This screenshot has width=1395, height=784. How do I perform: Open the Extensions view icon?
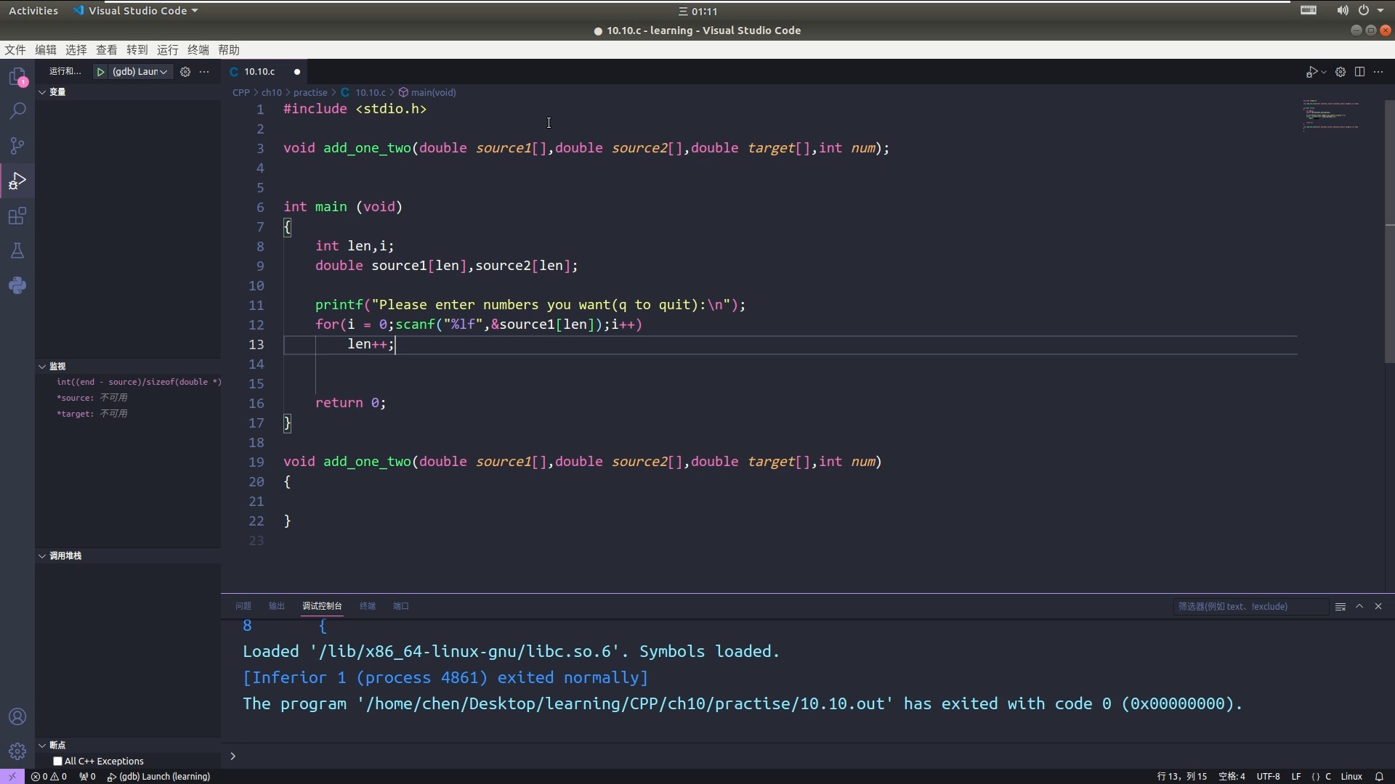pyautogui.click(x=17, y=216)
